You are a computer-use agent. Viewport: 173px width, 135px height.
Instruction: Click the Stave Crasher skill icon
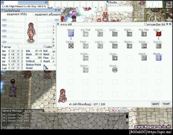pos(144,46)
